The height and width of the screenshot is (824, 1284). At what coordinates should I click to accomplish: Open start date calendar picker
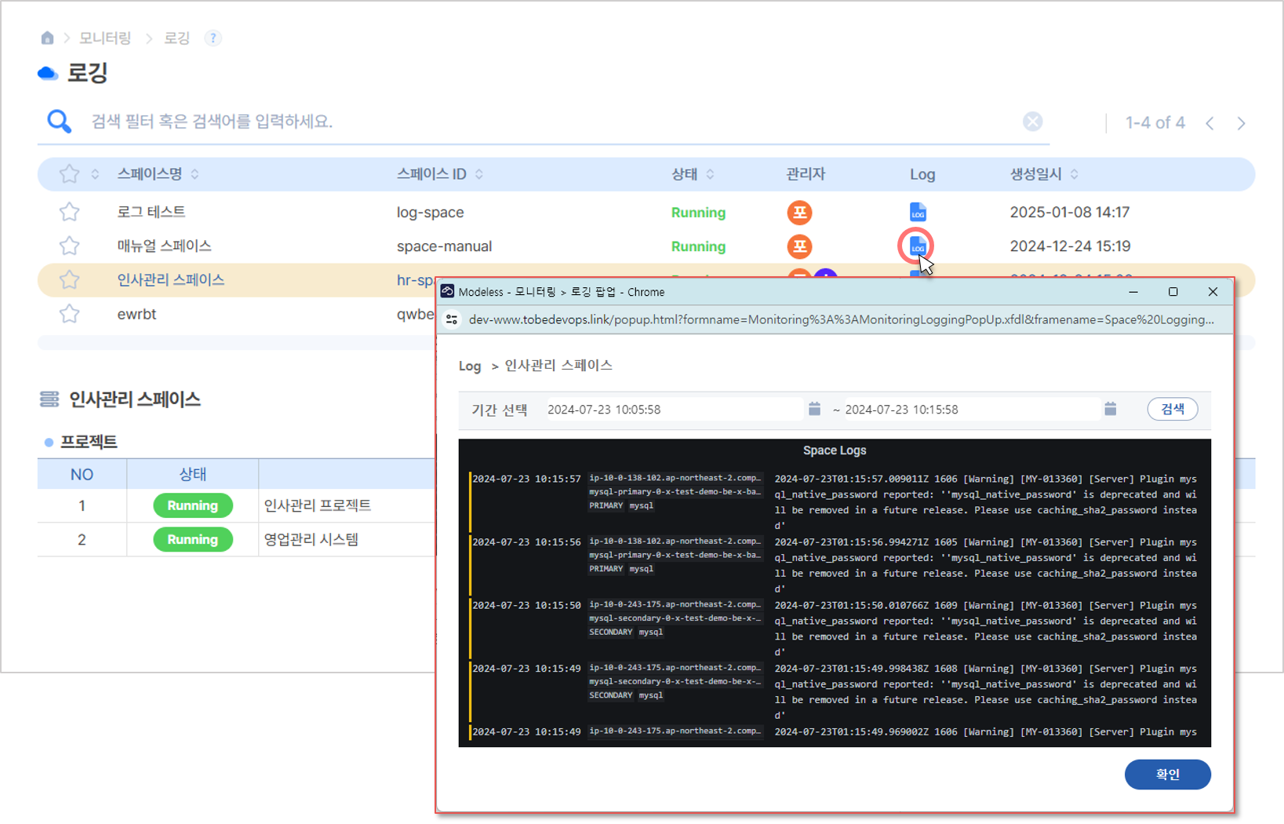coord(814,409)
